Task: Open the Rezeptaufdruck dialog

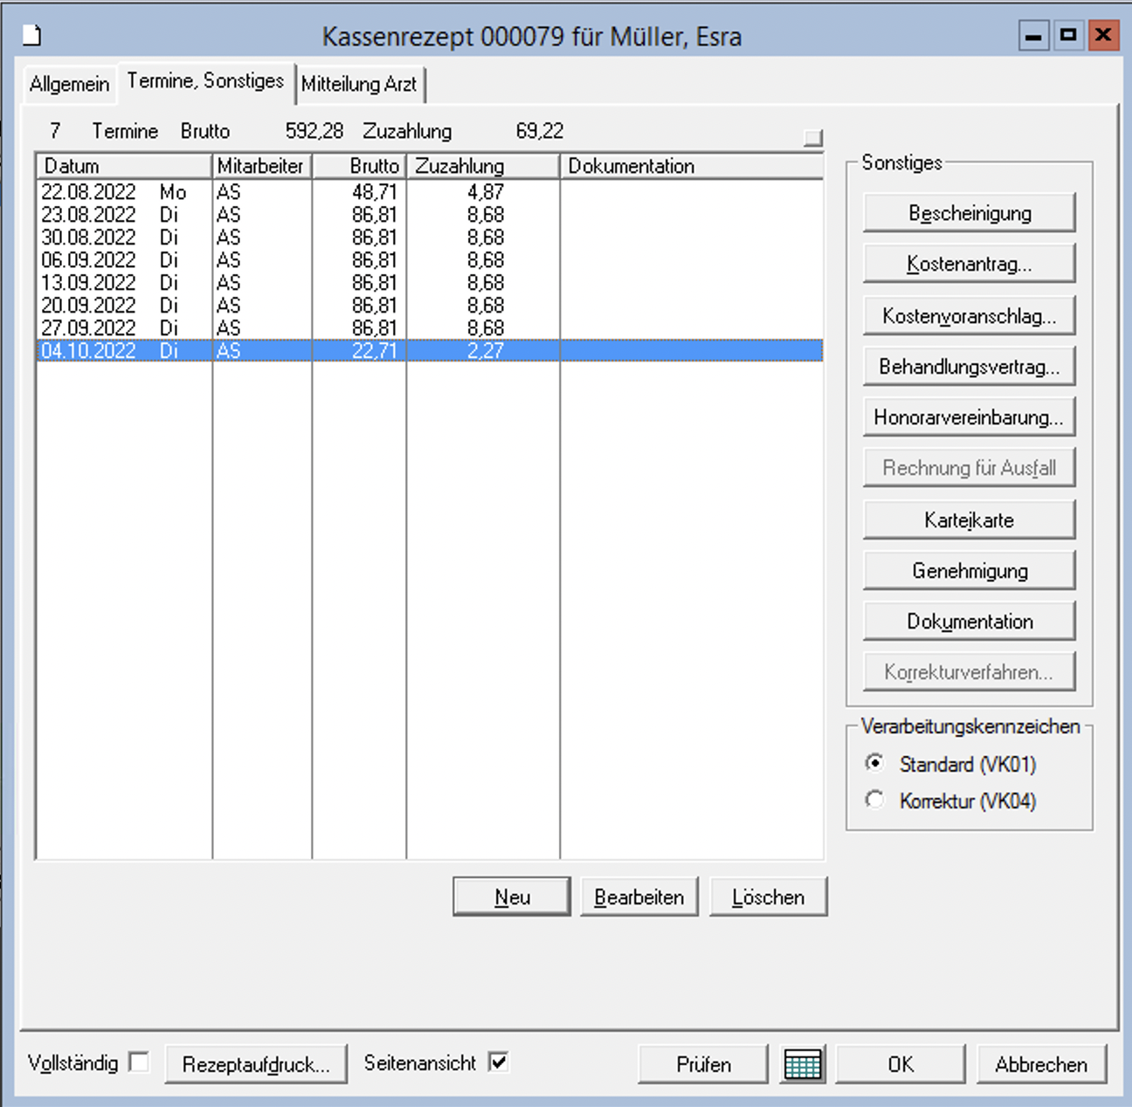Action: [255, 1064]
